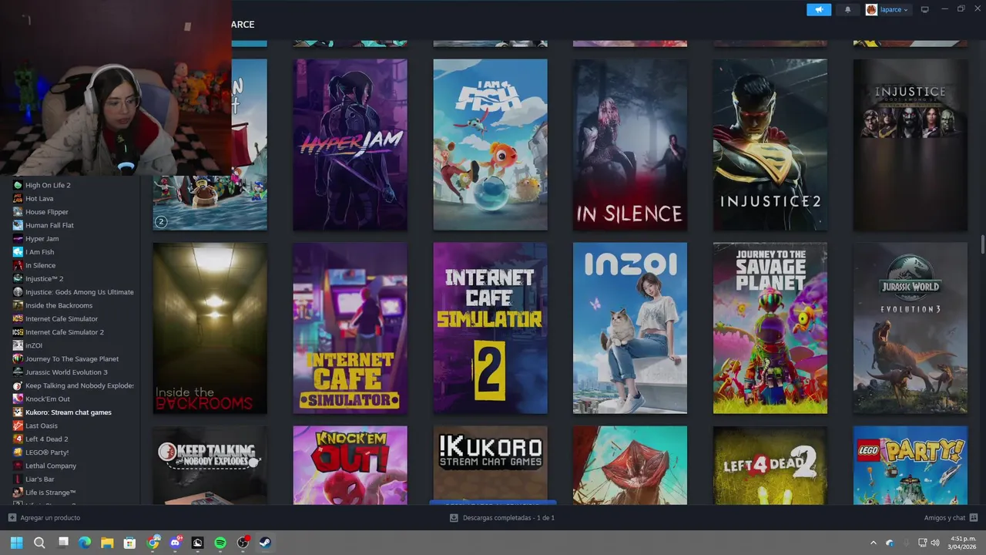This screenshot has width=986, height=555.
Task: Open Jurassic World Evolution 3 cover
Action: 910,328
